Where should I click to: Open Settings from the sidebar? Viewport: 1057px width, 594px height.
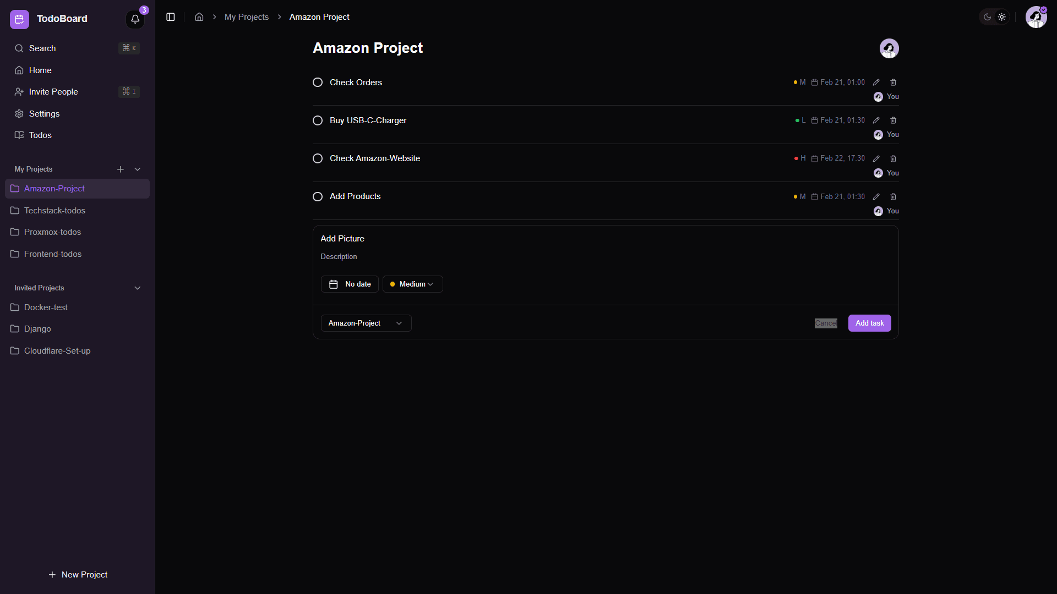[x=44, y=114]
